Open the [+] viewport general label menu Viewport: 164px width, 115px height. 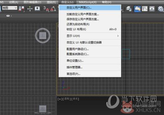pyautogui.click(x=60, y=99)
